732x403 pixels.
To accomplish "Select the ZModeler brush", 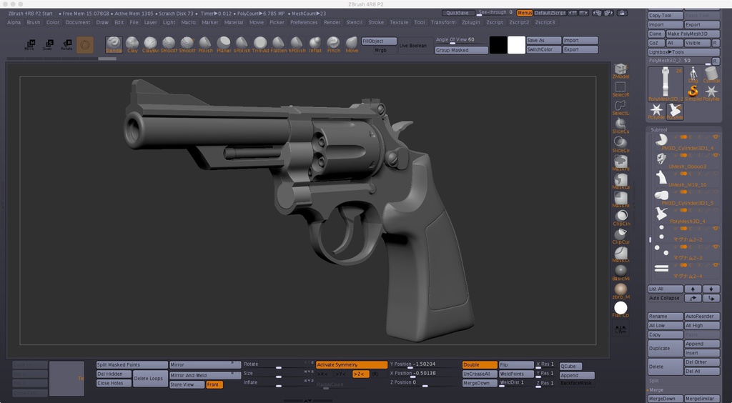I will [620, 71].
